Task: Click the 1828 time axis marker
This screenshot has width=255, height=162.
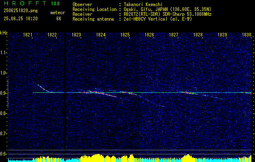Action: click(198, 35)
